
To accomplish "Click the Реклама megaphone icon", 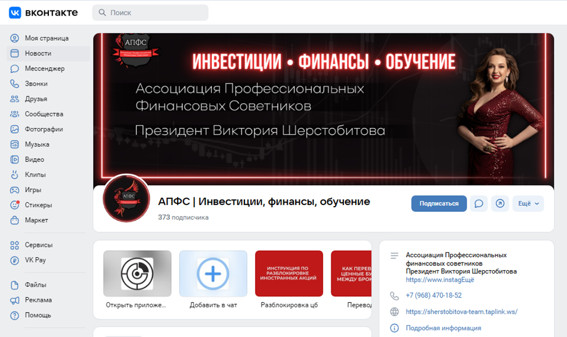I will 15,300.
